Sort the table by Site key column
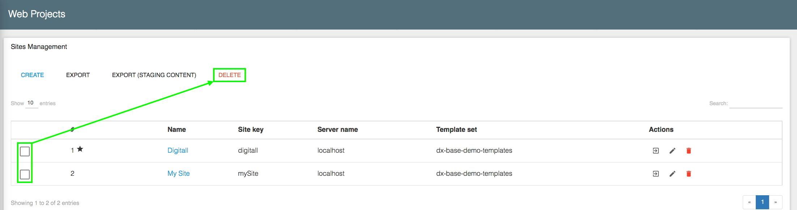 250,130
